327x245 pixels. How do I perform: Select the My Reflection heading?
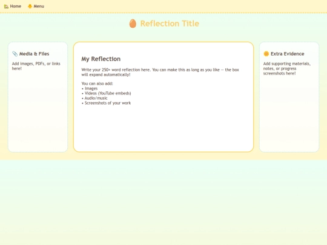(x=101, y=59)
